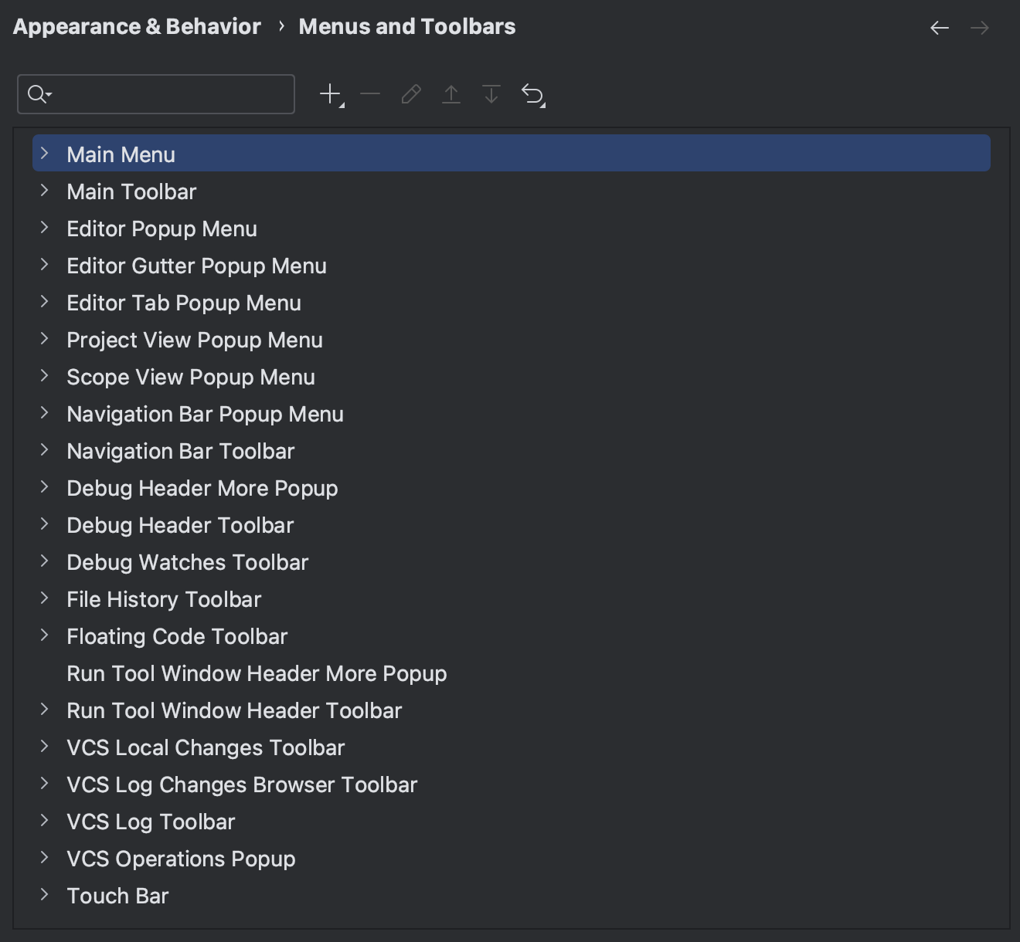
Task: Click inside the search input field
Action: tap(155, 93)
